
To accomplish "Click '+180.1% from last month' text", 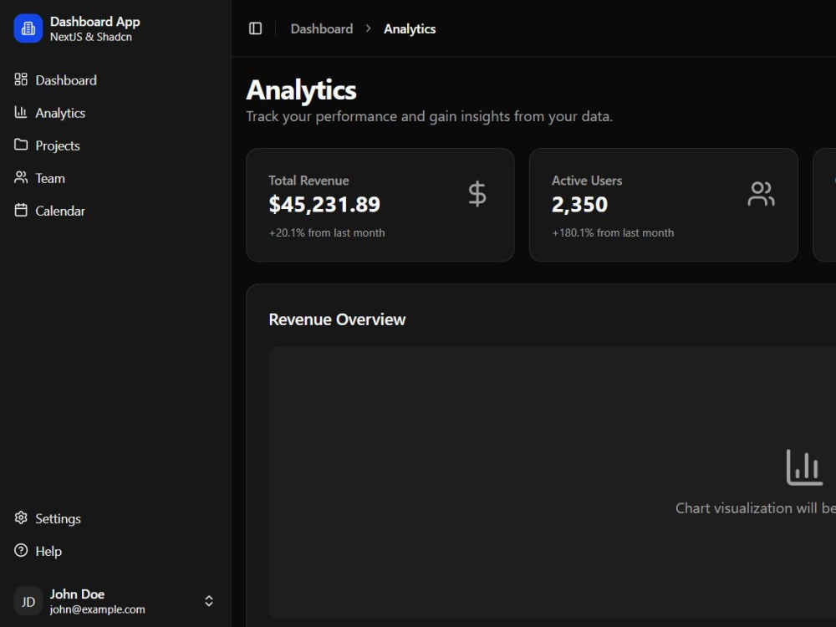I will click(x=613, y=233).
